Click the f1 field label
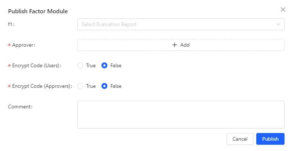This screenshot has width=293, height=151. point(11,24)
